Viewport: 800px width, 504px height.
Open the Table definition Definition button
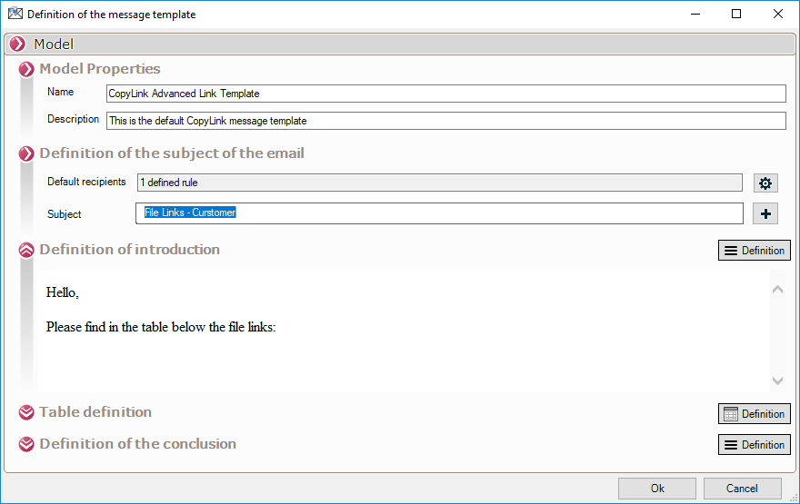[x=754, y=414]
